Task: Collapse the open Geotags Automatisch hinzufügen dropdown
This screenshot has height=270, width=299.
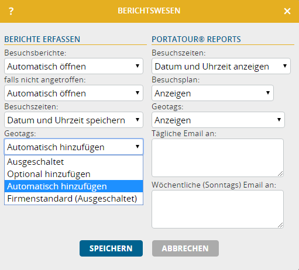Action: point(74,147)
